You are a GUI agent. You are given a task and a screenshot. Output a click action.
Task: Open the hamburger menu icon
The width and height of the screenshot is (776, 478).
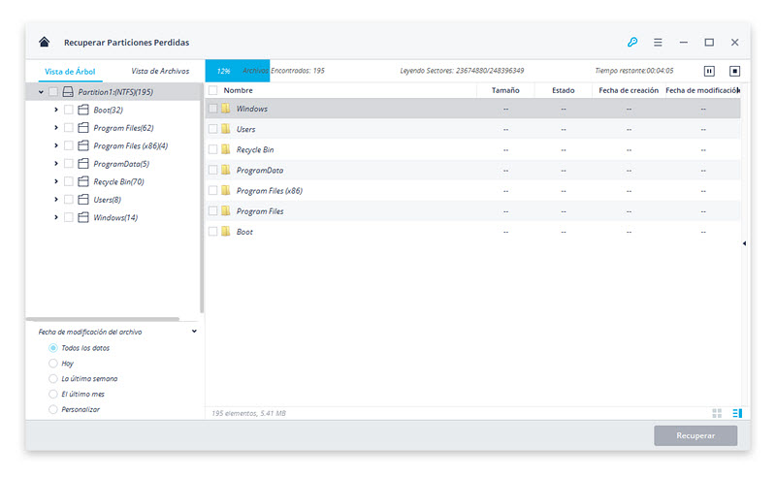point(658,43)
